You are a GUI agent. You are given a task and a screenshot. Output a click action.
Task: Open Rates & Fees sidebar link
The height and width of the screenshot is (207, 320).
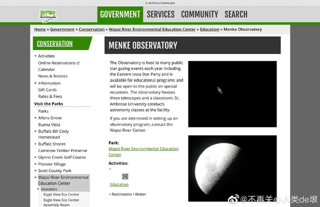(x=50, y=96)
